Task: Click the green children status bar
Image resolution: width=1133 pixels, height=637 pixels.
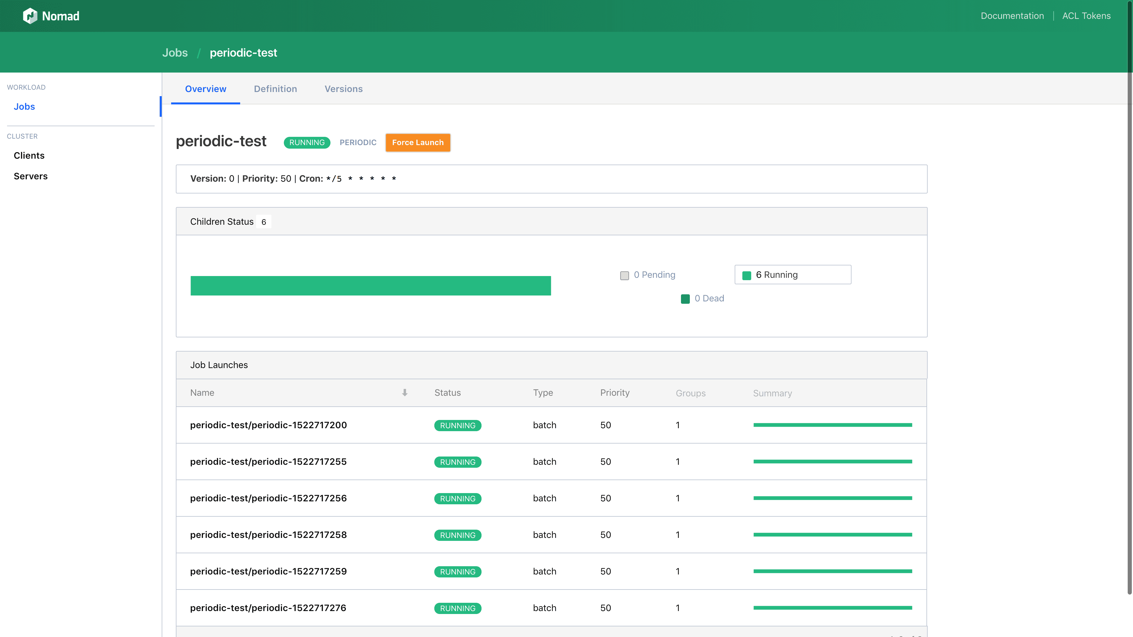Action: (x=370, y=286)
